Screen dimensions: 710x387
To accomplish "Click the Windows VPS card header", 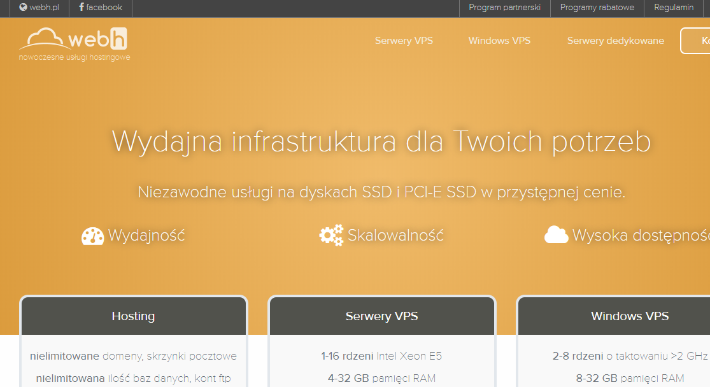I will [629, 316].
